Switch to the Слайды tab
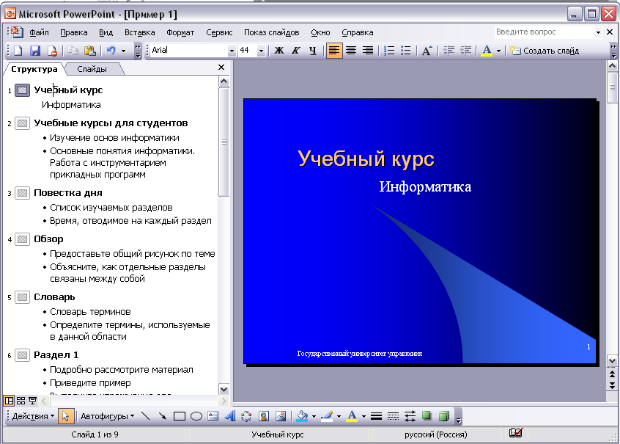 coord(92,69)
